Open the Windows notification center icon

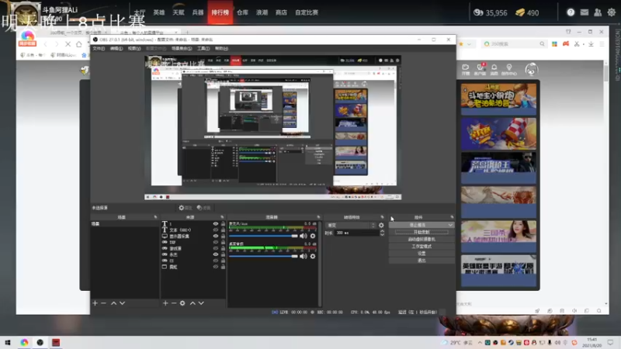tap(610, 342)
